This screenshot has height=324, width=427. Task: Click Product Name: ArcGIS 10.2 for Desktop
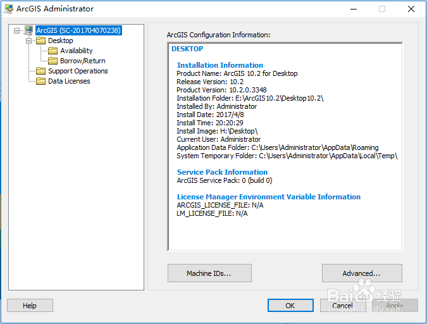point(237,73)
